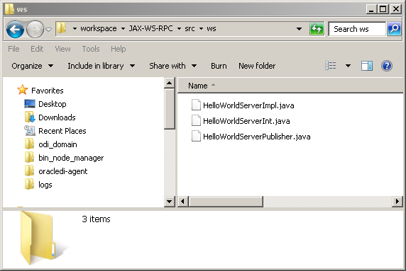The width and height of the screenshot is (406, 271).
Task: Click the Downloads folder icon
Action: click(30, 117)
